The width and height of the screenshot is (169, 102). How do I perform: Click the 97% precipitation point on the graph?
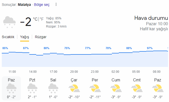point(150,48)
